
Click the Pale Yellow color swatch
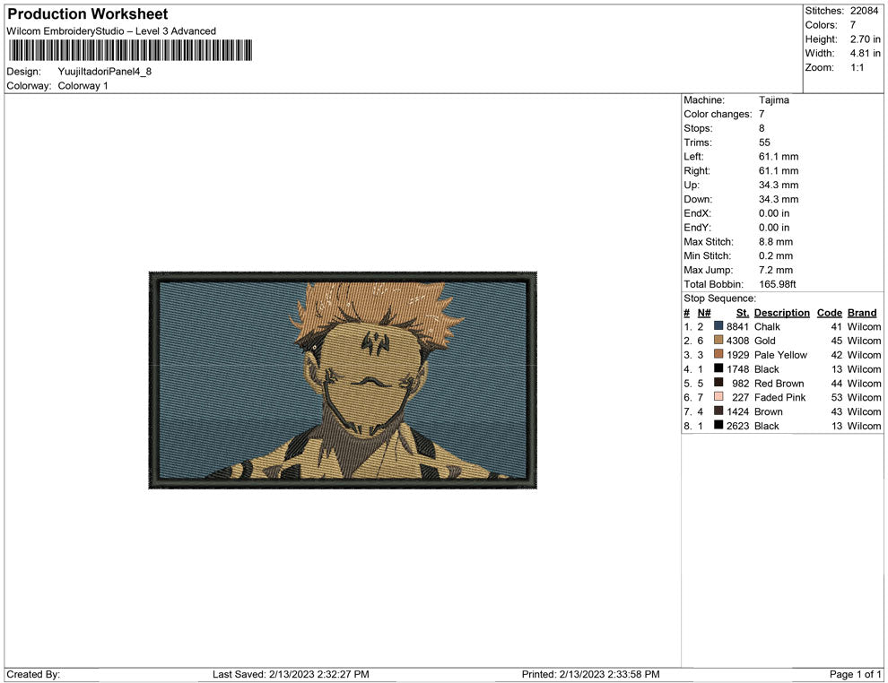coord(718,354)
